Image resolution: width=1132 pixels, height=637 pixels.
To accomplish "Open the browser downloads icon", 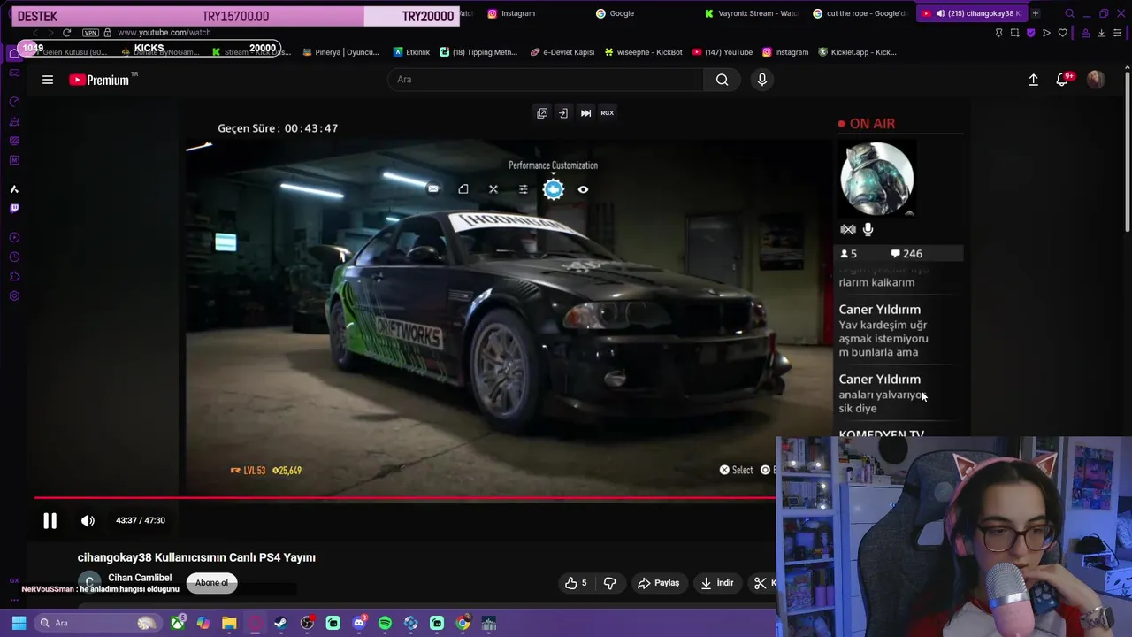I will point(1101,33).
